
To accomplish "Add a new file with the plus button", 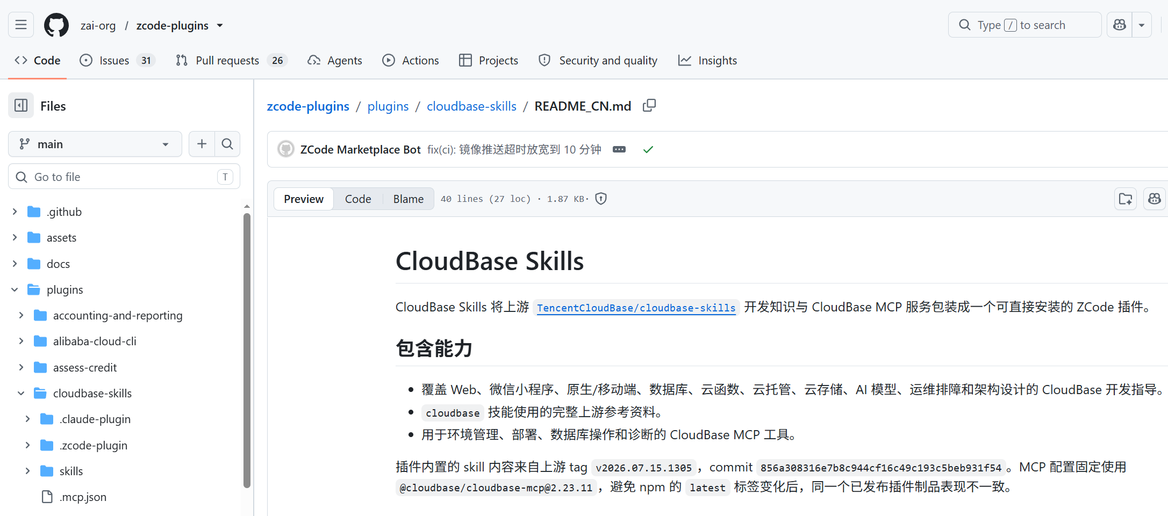I will [202, 144].
